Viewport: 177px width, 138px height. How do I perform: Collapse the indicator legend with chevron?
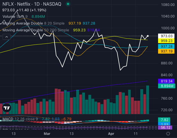(x=6, y=36)
